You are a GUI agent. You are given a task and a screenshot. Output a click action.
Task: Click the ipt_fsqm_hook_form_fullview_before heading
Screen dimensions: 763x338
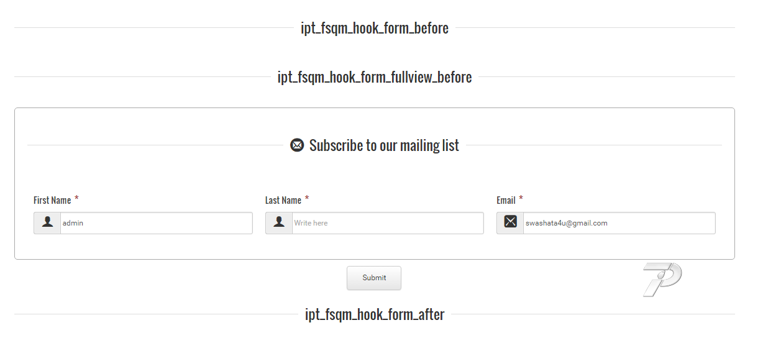point(375,78)
